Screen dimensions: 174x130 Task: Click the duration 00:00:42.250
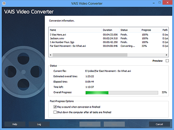(x=110, y=42)
